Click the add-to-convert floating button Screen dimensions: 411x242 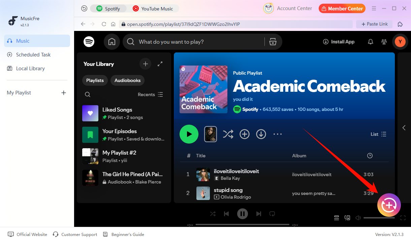(389, 205)
